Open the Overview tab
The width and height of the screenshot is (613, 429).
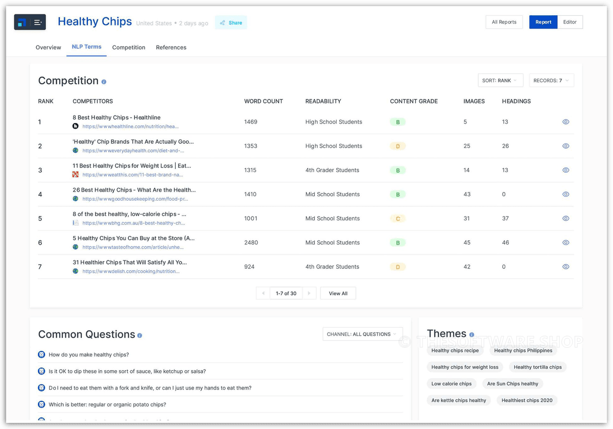49,47
